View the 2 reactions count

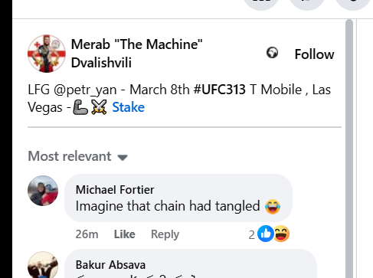(x=252, y=235)
